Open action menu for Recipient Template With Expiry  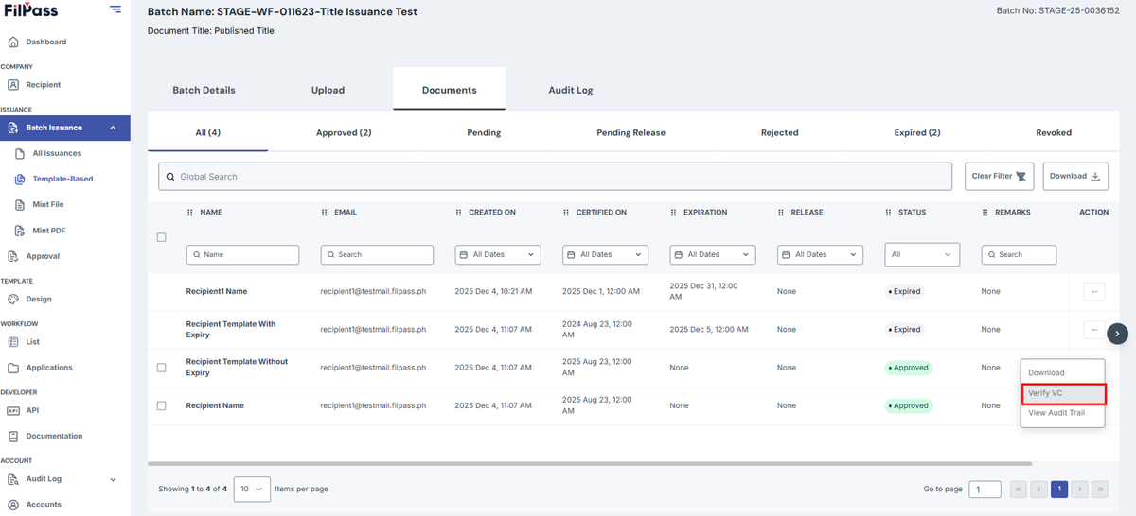point(1093,330)
